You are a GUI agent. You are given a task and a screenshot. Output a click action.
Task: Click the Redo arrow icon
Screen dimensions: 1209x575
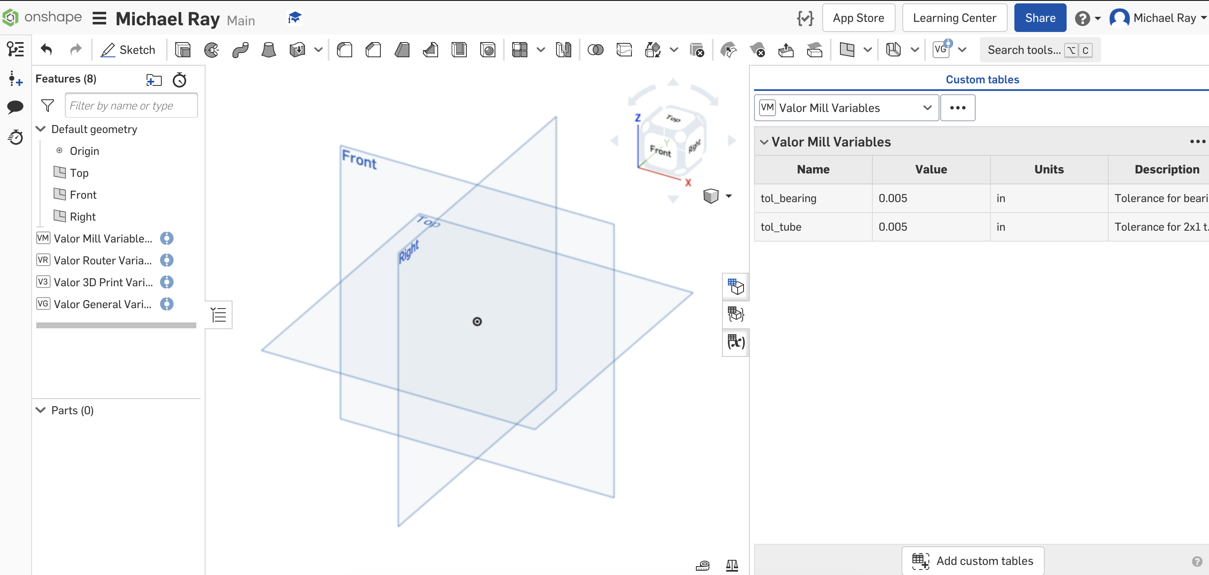click(75, 49)
